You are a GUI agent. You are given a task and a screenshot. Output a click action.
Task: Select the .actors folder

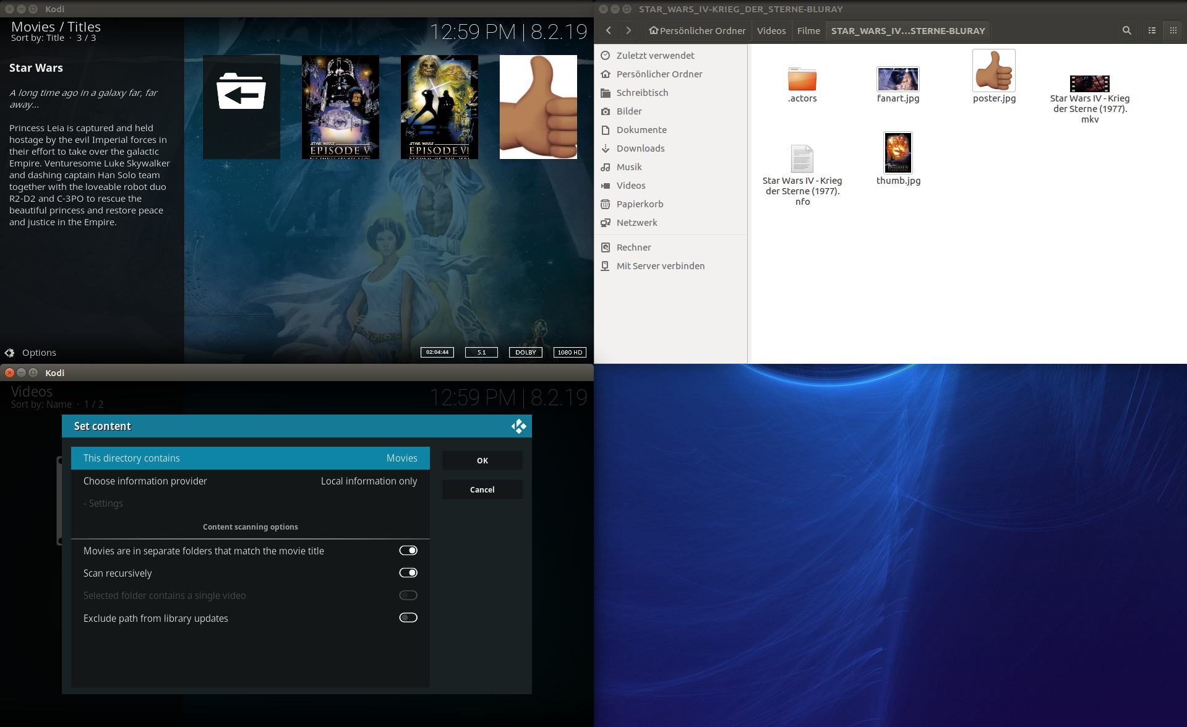coord(802,84)
